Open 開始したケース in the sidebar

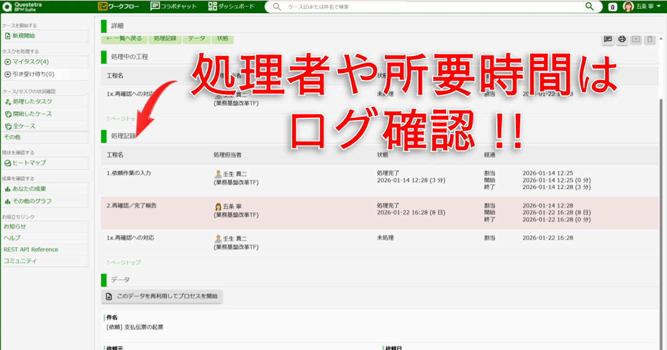tap(44, 114)
